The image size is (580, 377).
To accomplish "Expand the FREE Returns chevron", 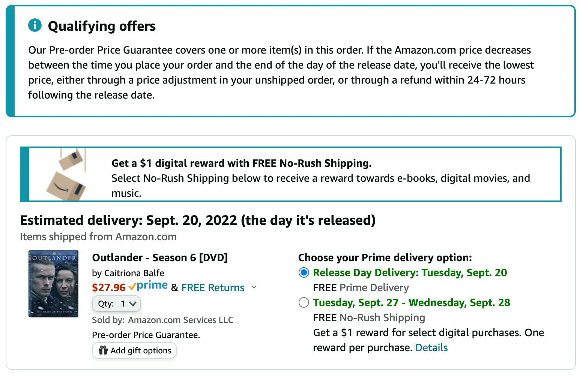I will (x=254, y=287).
